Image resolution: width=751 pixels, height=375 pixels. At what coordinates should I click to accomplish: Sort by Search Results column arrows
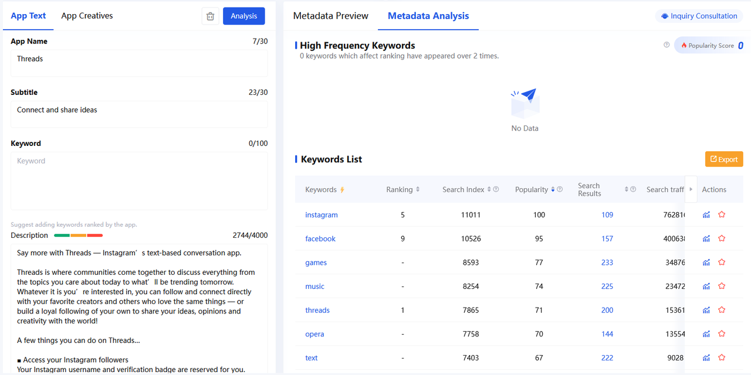click(x=627, y=189)
